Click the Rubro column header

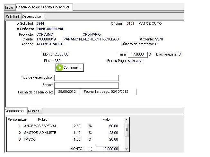click(x=43, y=119)
